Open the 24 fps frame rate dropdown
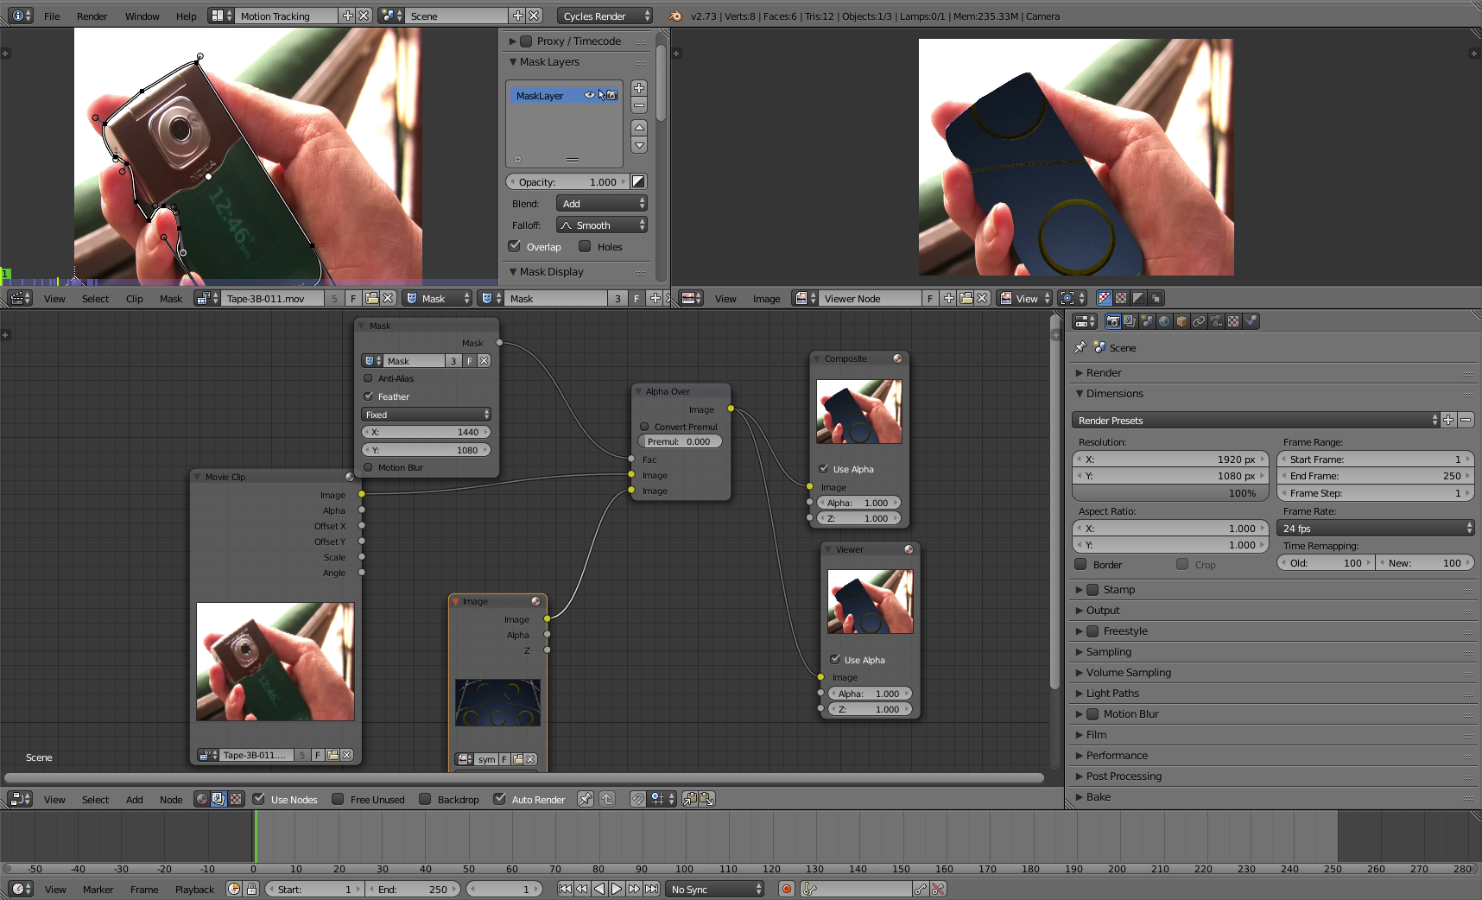Image resolution: width=1482 pixels, height=900 pixels. tap(1375, 528)
